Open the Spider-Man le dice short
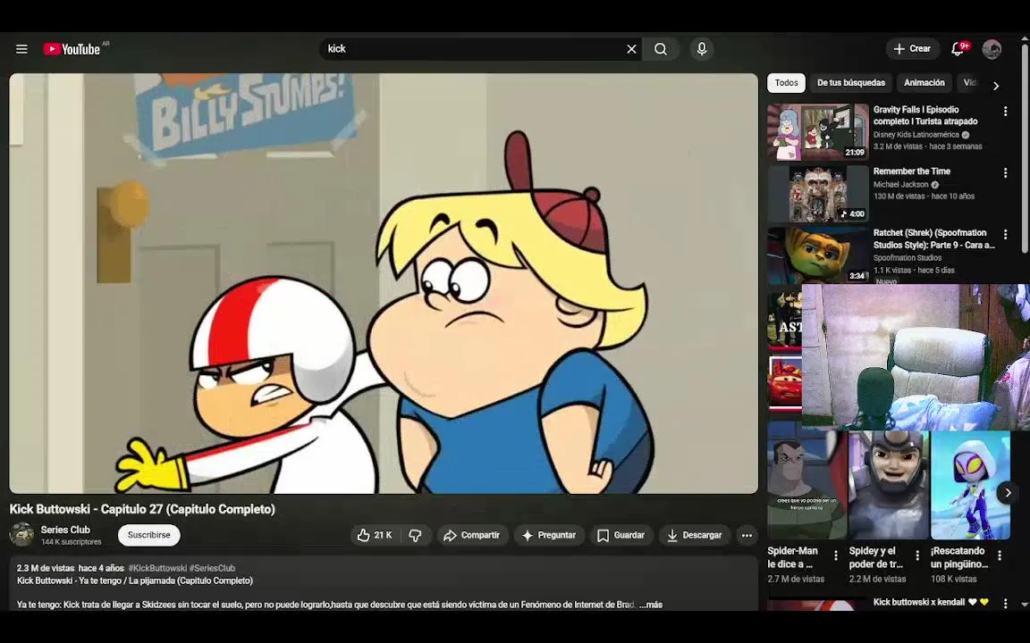This screenshot has height=643, width=1030. coord(806,484)
